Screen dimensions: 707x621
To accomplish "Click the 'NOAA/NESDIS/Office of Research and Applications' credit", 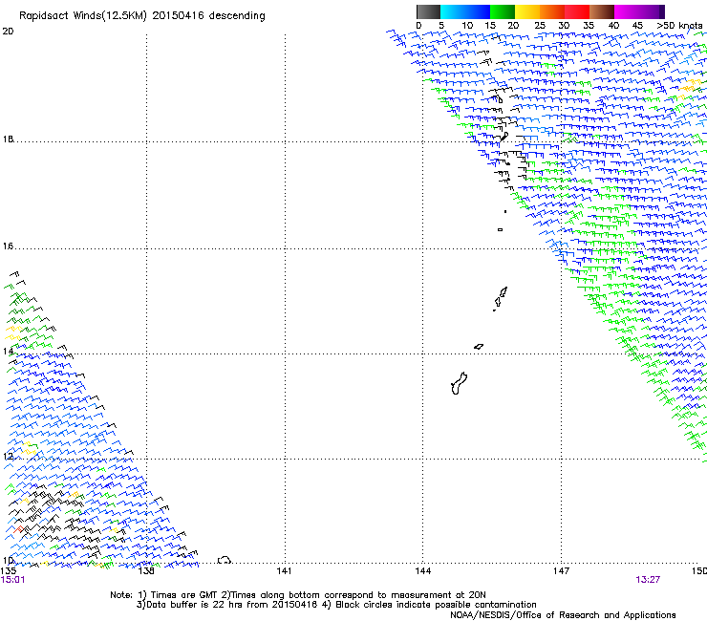I will pos(563,614).
